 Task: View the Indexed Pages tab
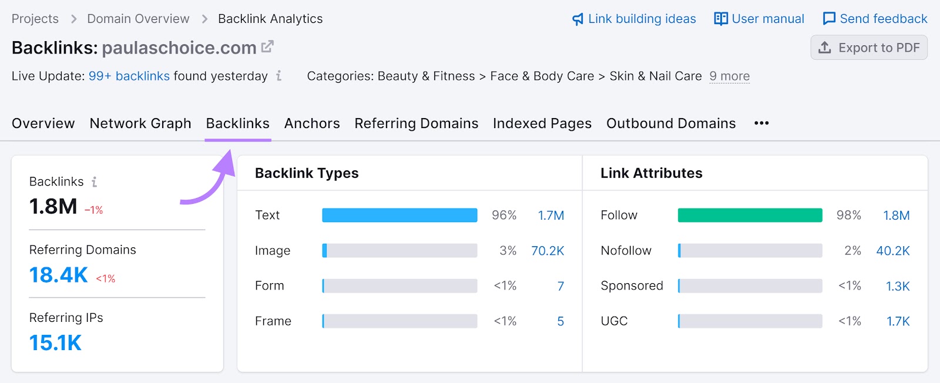[541, 123]
